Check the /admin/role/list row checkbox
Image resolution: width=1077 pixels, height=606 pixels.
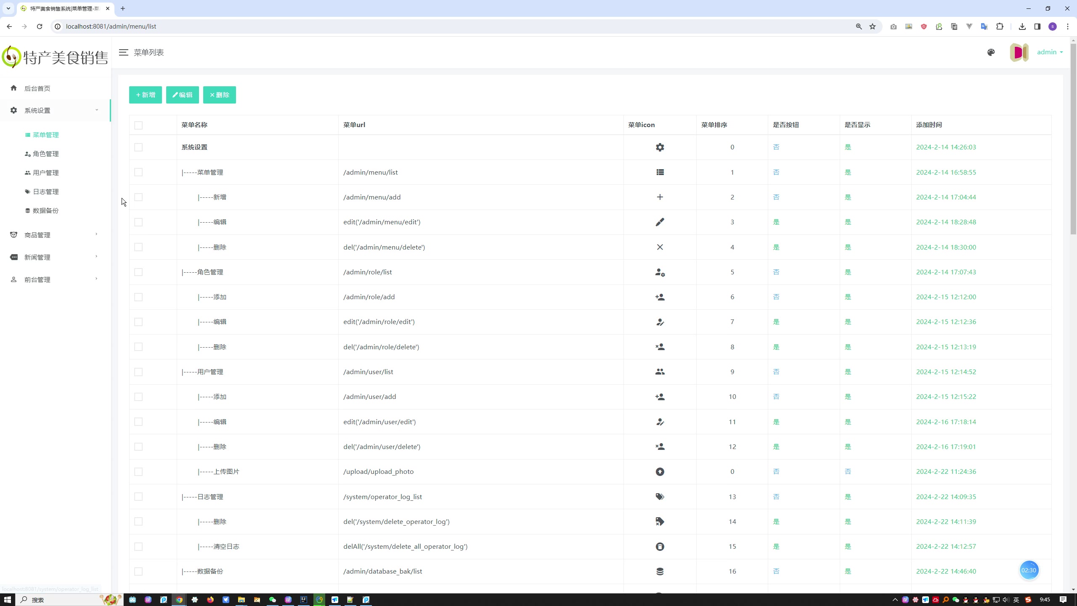coord(138,272)
